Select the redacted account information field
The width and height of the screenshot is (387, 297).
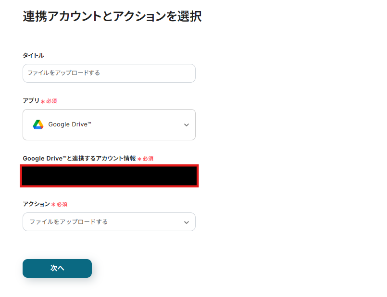tap(109, 176)
